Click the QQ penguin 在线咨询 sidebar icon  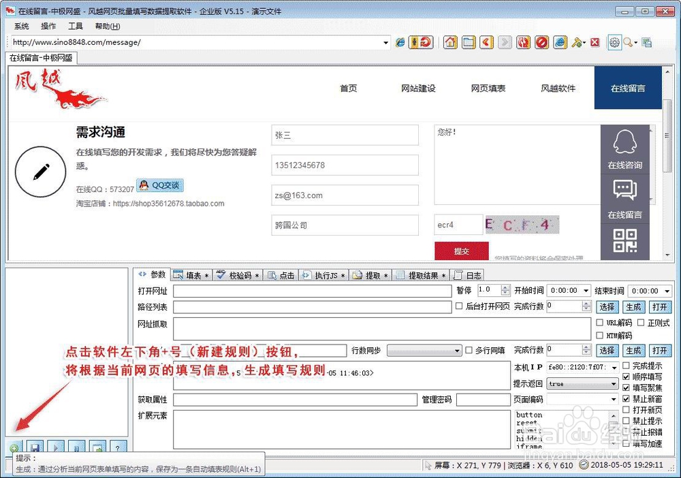coord(625,149)
